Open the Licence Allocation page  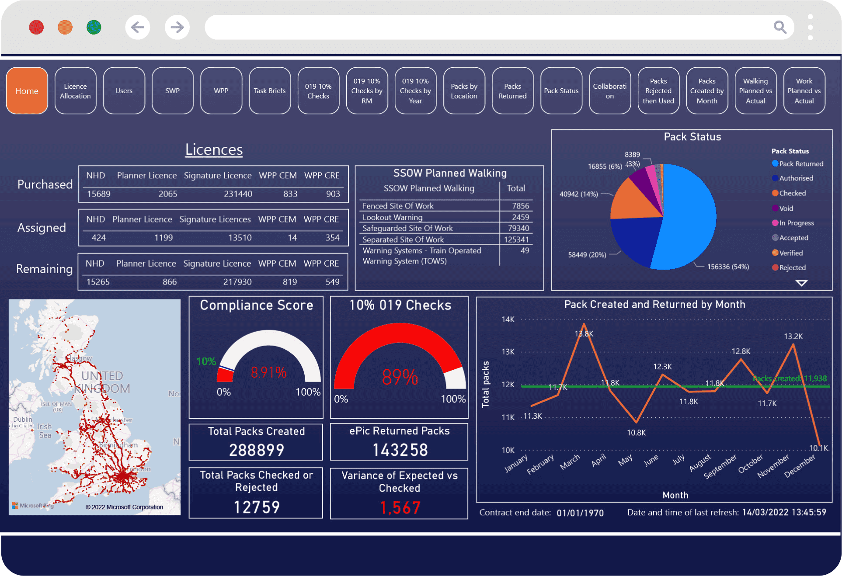(75, 90)
